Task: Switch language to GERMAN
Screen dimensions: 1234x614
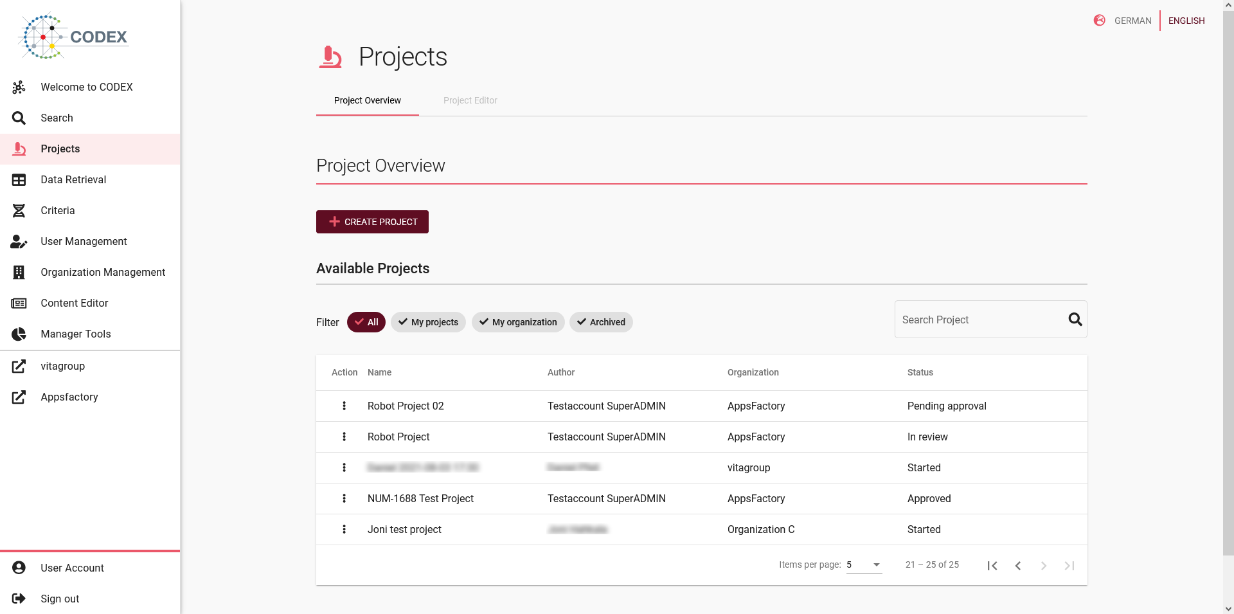Action: 1132,21
